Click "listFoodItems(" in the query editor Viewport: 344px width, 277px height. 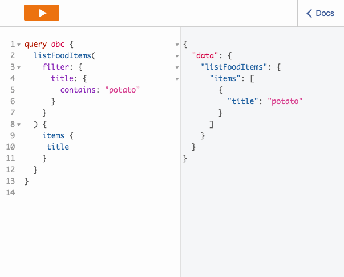[x=64, y=55]
